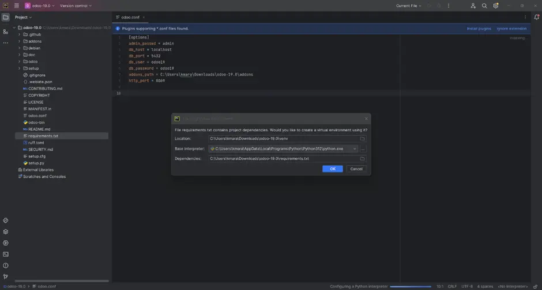Viewport: 542px width, 290px height.
Task: Click Ignore extension link
Action: (511, 29)
